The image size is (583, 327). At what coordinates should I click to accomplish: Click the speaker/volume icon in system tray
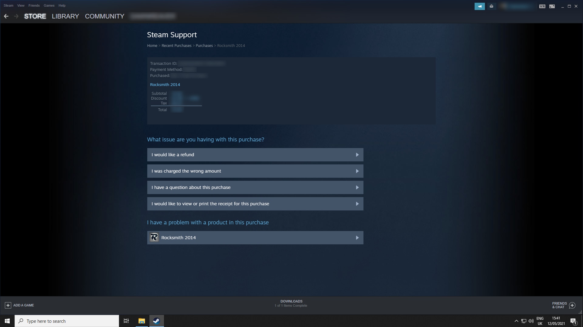[x=530, y=321]
